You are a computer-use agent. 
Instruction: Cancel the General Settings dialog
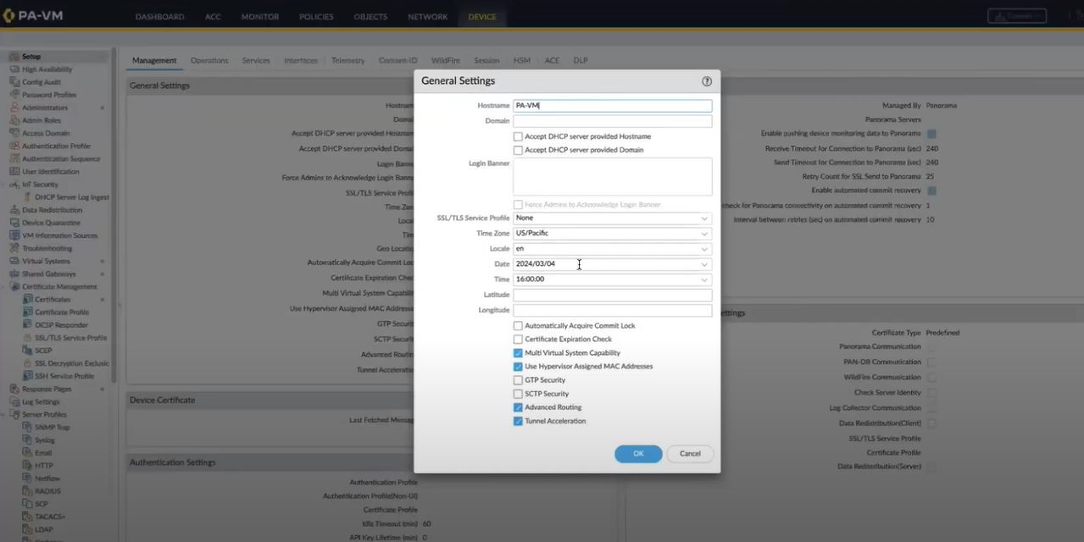[x=690, y=454]
